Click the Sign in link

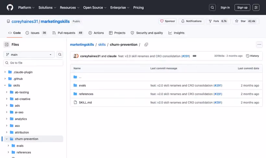tap(225, 7)
